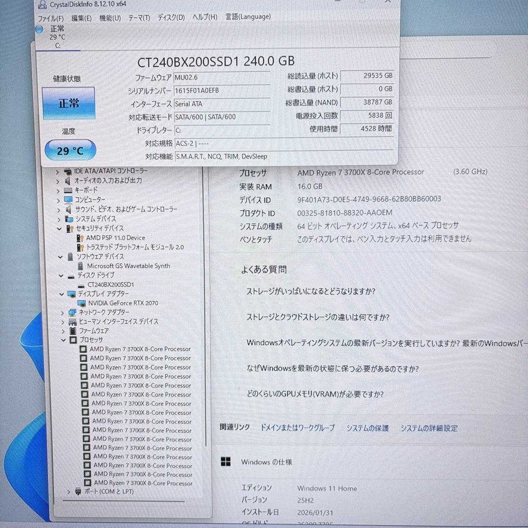Click the Microsoft GS Wavetable Synth icon
Viewport: 528px width, 528px height.
pyautogui.click(x=80, y=265)
